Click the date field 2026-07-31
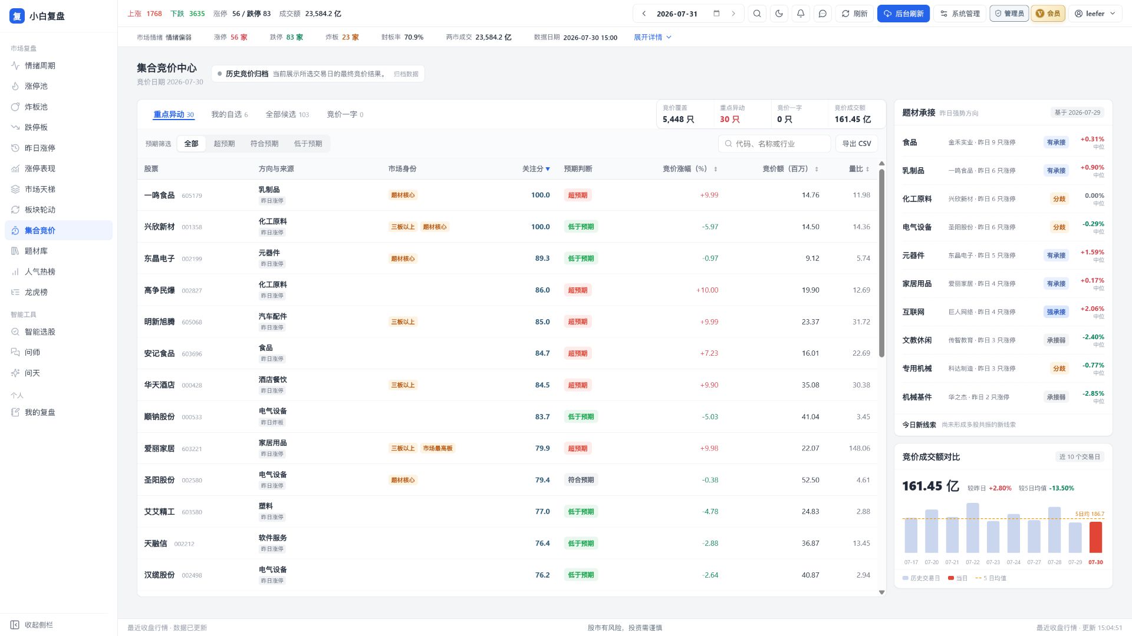This screenshot has width=1132, height=636. click(677, 14)
